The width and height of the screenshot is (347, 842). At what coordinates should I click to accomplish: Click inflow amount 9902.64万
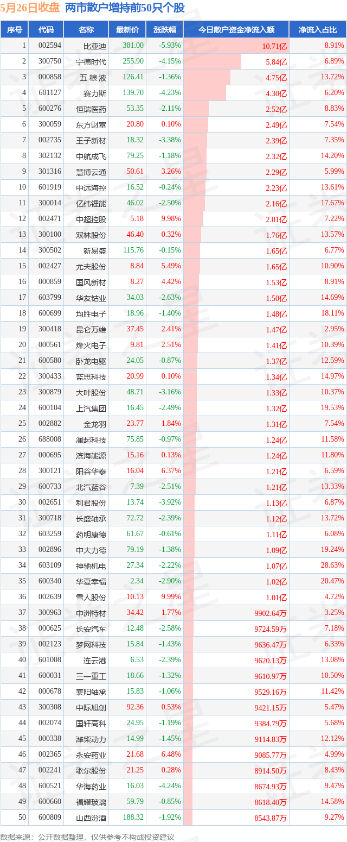(x=271, y=613)
